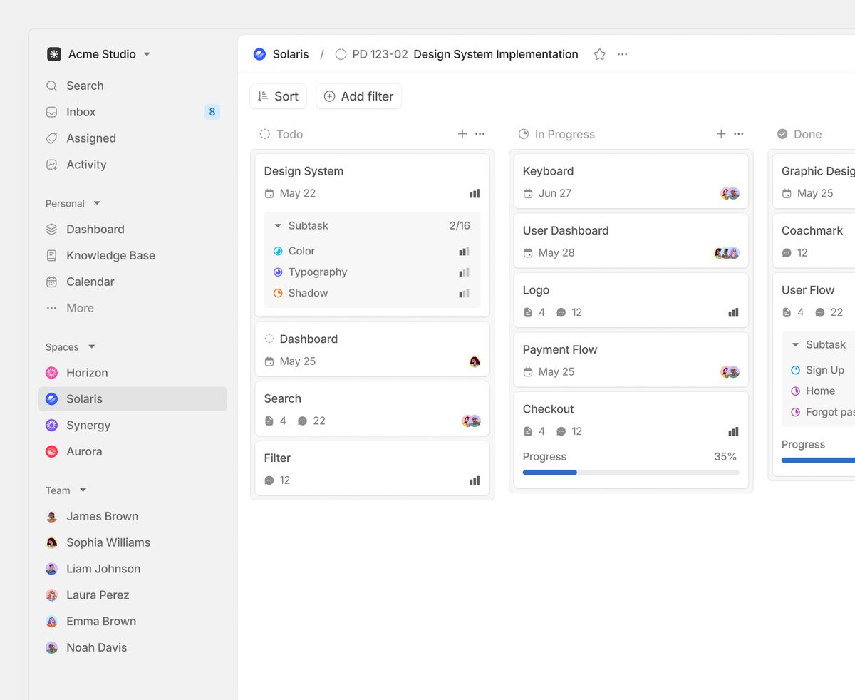
Task: Click the Todo dashed status icon in the column header
Action: click(265, 134)
